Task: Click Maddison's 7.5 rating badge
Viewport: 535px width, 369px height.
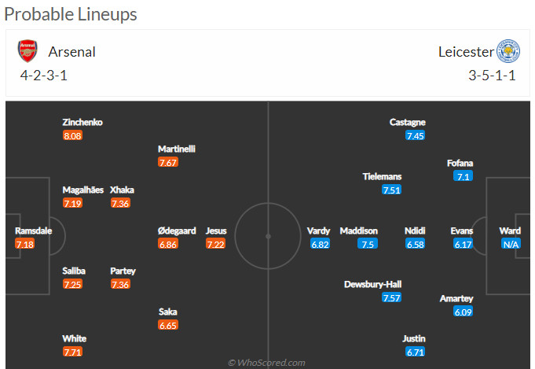Action: click(368, 244)
